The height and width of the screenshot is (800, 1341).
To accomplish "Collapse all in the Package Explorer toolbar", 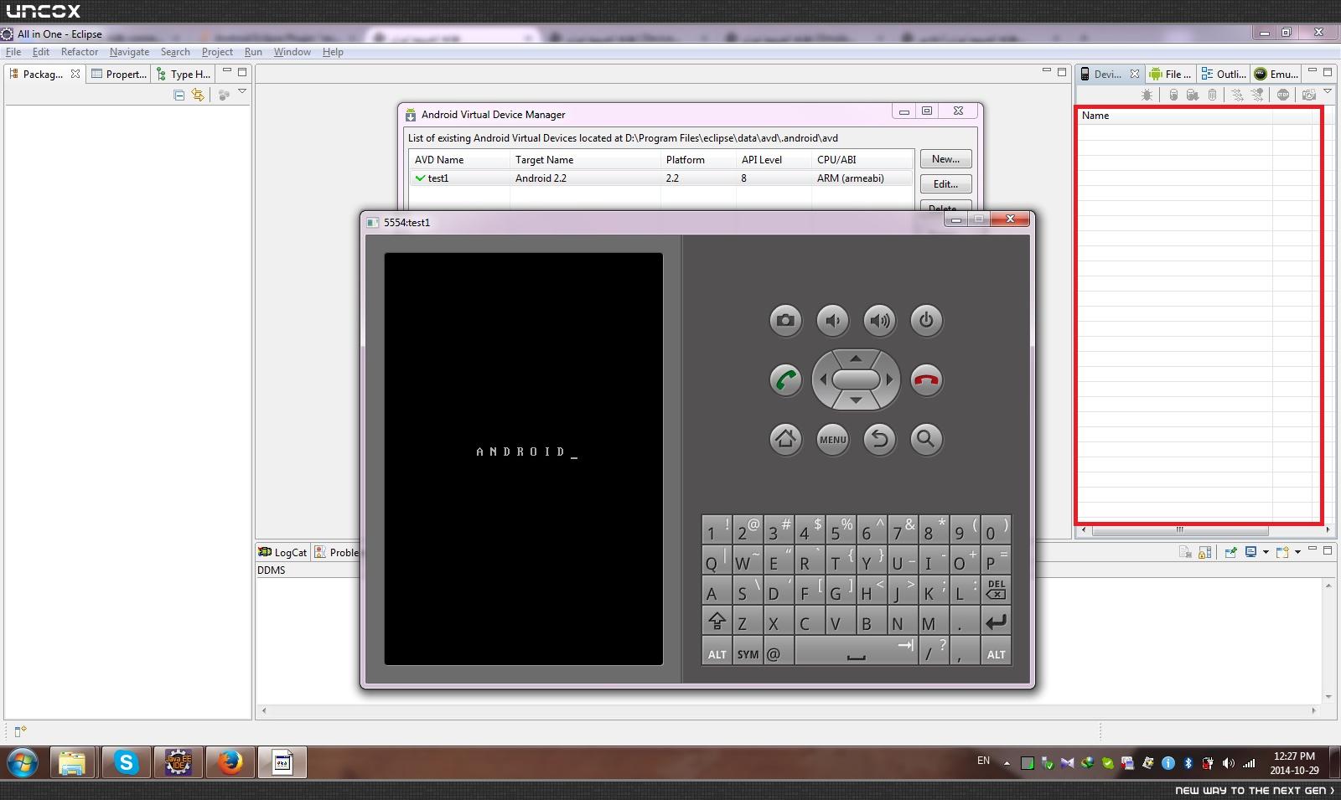I will 179,95.
